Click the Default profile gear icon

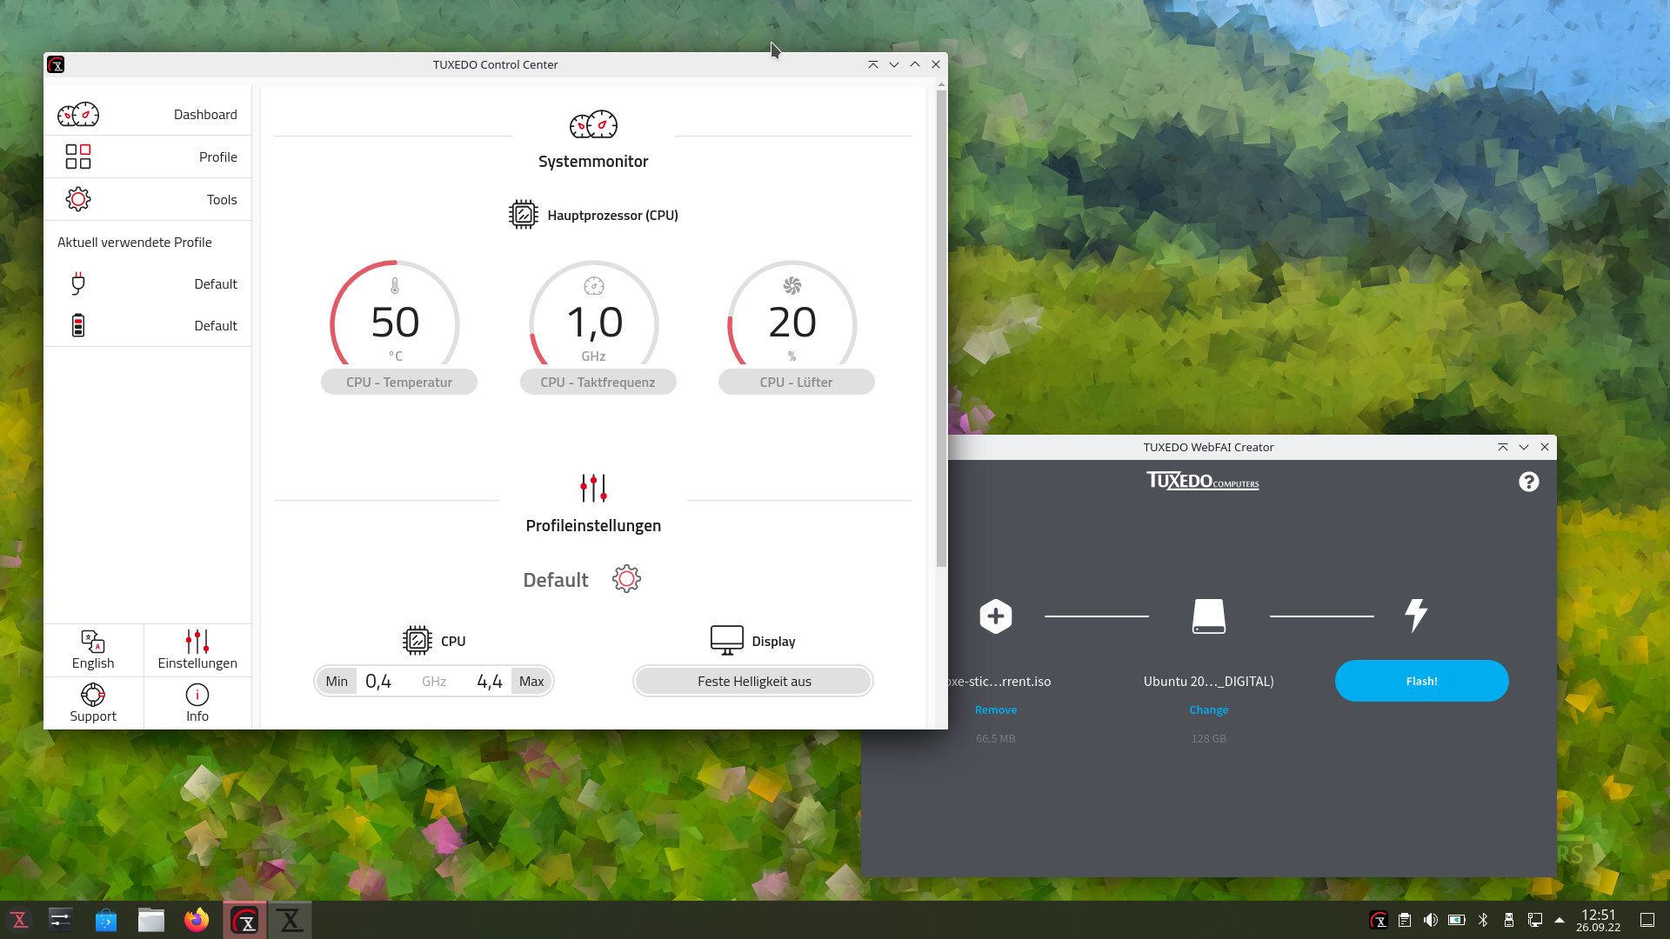click(x=625, y=579)
